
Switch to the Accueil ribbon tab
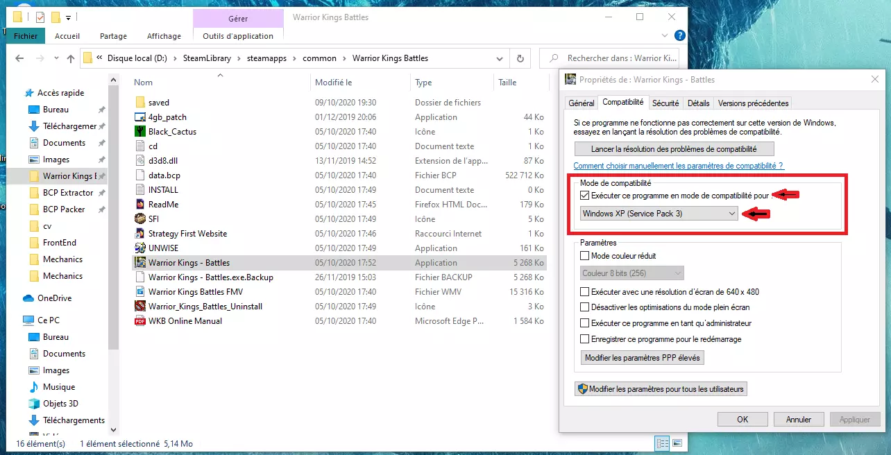pyautogui.click(x=67, y=36)
